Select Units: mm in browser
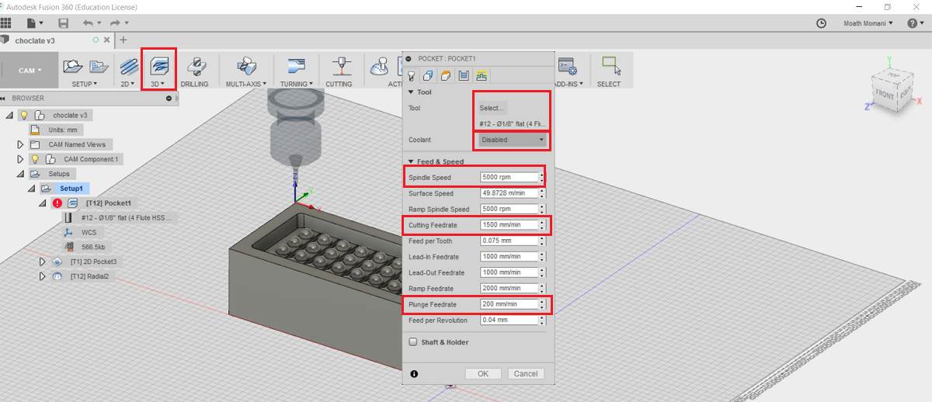This screenshot has width=932, height=402. 63,130
